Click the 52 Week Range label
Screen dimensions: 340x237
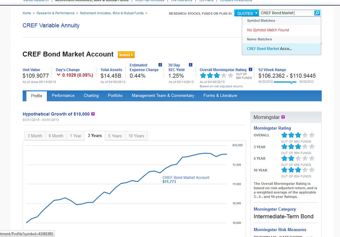tap(272, 70)
